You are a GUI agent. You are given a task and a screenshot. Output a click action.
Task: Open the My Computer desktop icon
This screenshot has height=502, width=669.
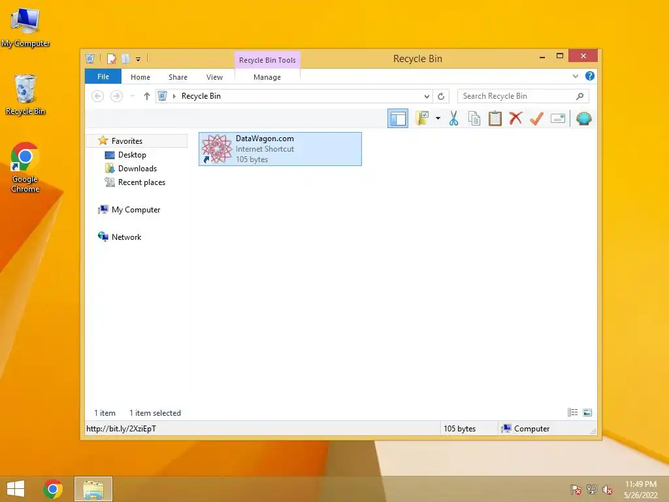pos(25,27)
